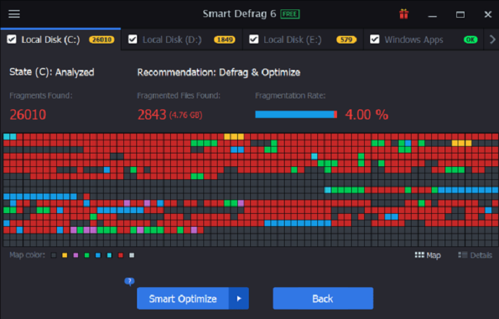
Task: Click the 4.00 % fragmentation rate value
Action: coord(367,115)
